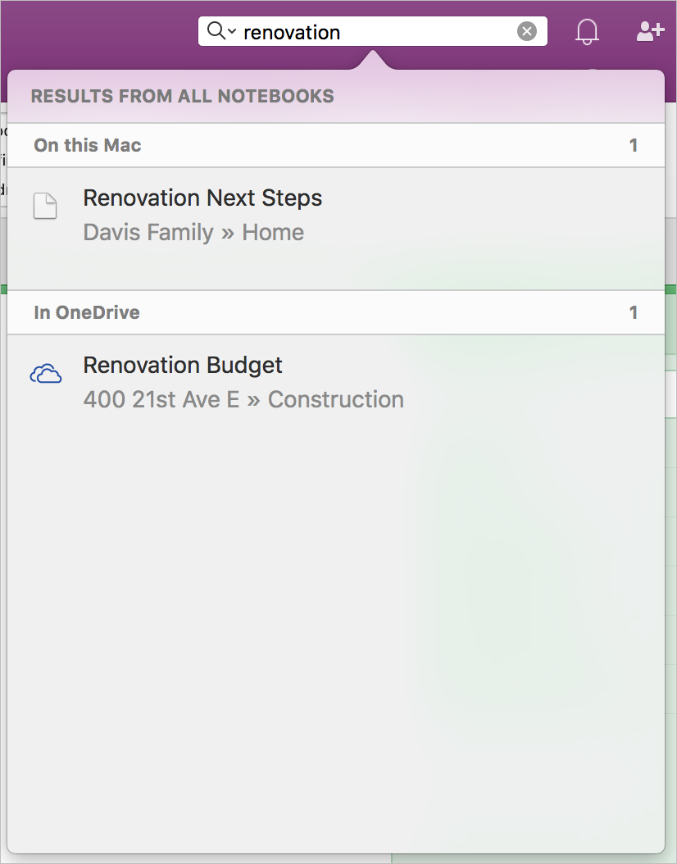Image resolution: width=677 pixels, height=864 pixels.
Task: Click the 'Davis Family » Home' location path
Action: coord(193,233)
